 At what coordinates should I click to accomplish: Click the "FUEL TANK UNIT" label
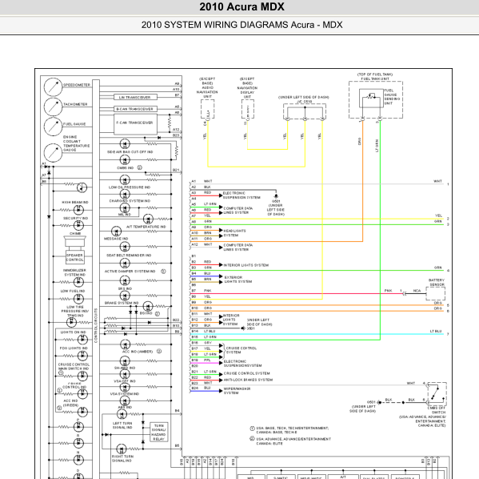pyautogui.click(x=375, y=79)
